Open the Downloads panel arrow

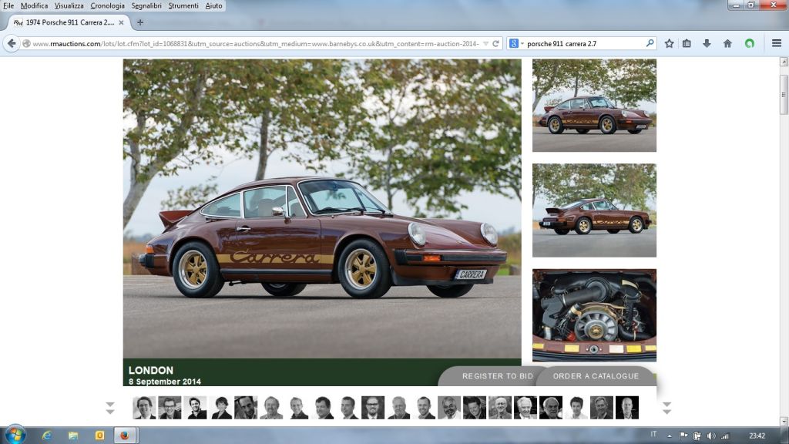(707, 44)
